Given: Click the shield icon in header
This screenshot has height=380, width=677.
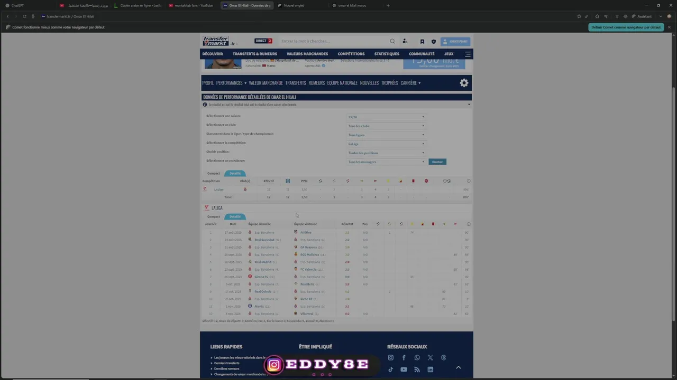Looking at the screenshot, I should tap(434, 41).
